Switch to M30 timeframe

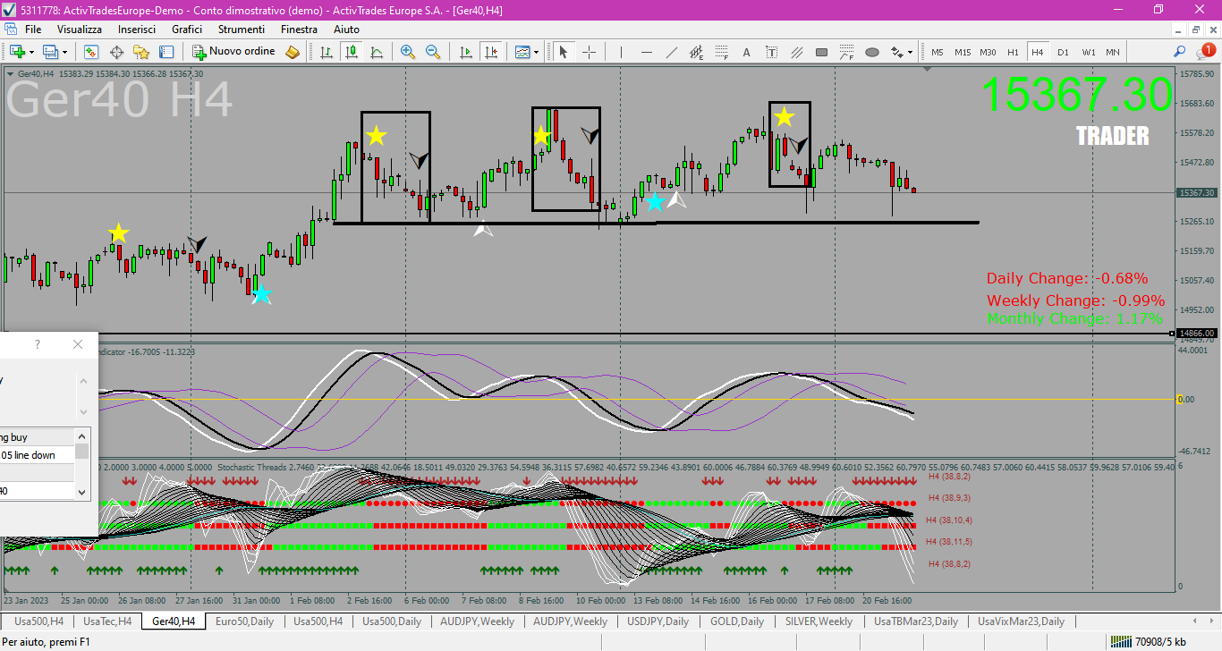point(988,52)
